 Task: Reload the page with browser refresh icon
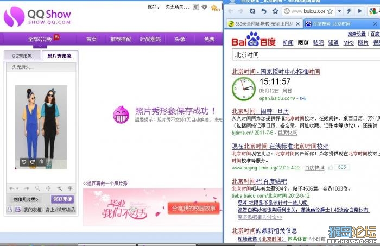[x=252, y=11]
